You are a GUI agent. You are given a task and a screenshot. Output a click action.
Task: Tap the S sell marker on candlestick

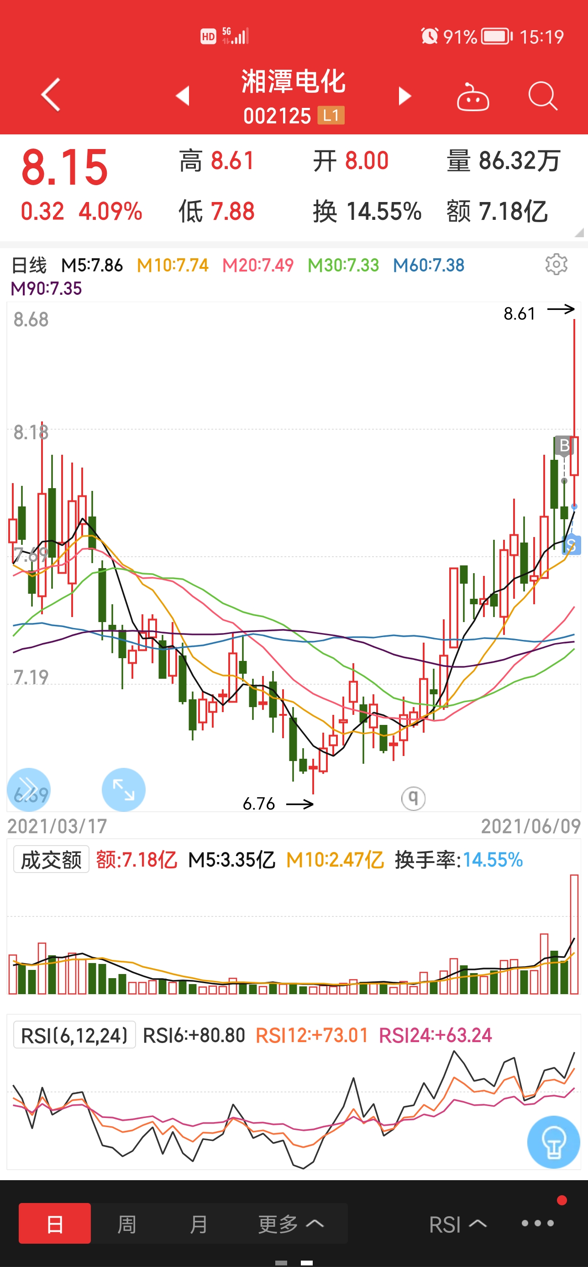pyautogui.click(x=571, y=545)
